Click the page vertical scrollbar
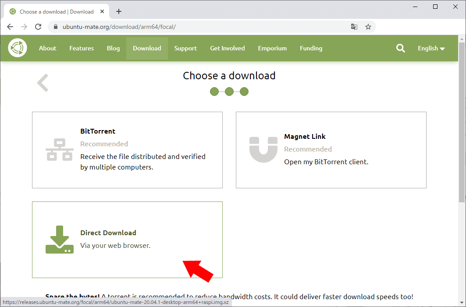466x307 pixels. (462, 122)
